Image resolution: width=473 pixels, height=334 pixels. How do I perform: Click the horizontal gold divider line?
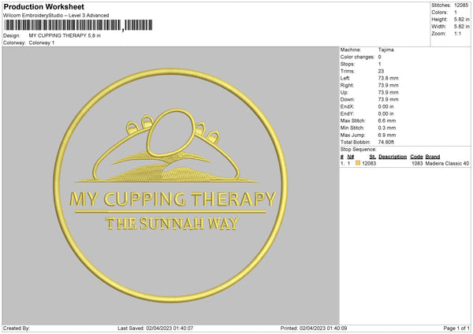click(x=170, y=212)
